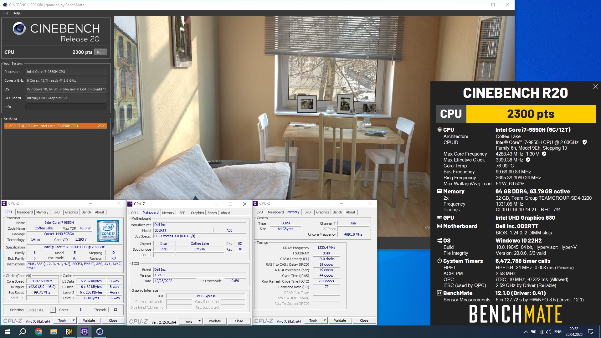601x338 pixels.
Task: Click DRAM Frequency 1330.4 MHz value
Action: (x=326, y=248)
